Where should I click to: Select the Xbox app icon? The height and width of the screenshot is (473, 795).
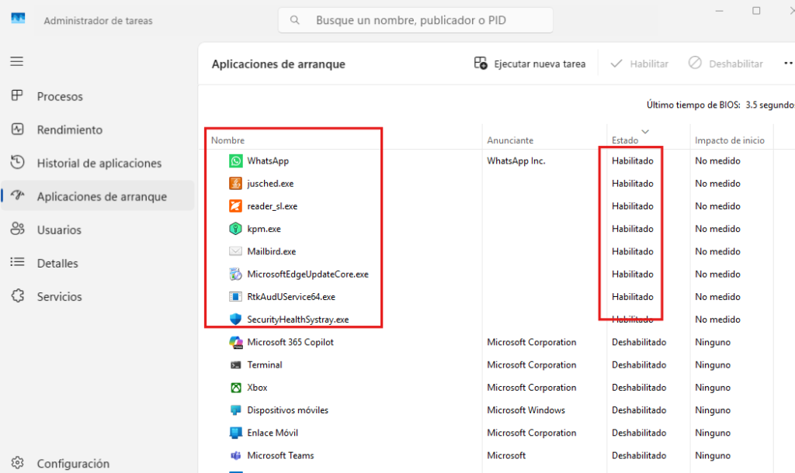[x=235, y=387]
